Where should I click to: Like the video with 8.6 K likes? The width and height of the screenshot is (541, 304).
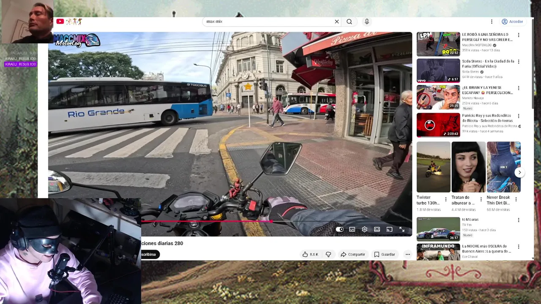pyautogui.click(x=310, y=255)
